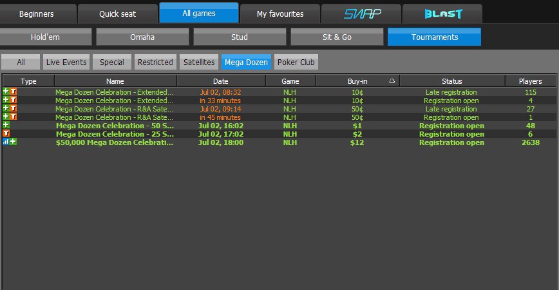Click green plus icon in Jul 02, 08:32 row
559x290 pixels.
pyautogui.click(x=6, y=92)
